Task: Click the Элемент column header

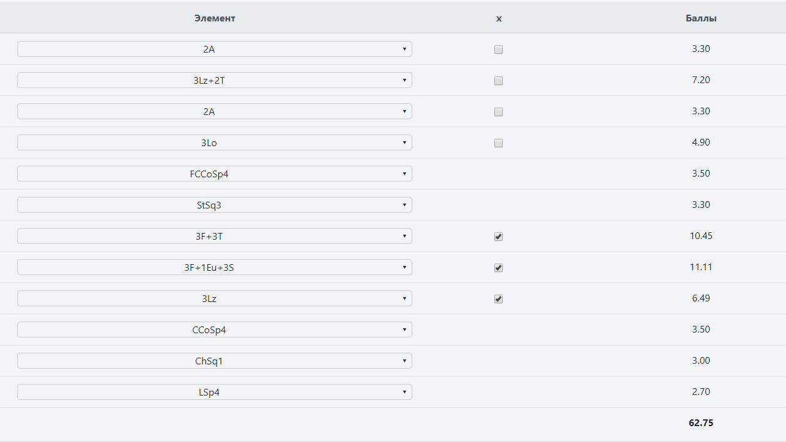Action: 215,18
